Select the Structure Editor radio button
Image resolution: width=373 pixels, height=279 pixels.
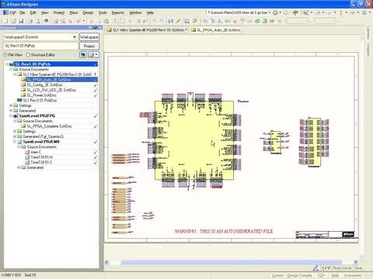coord(28,55)
